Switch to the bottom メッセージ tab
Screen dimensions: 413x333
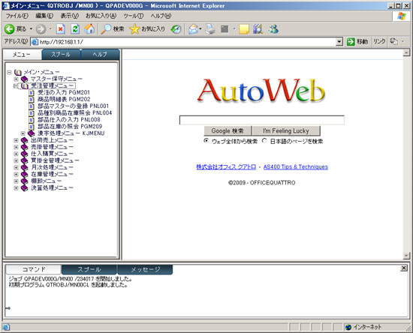(x=145, y=269)
